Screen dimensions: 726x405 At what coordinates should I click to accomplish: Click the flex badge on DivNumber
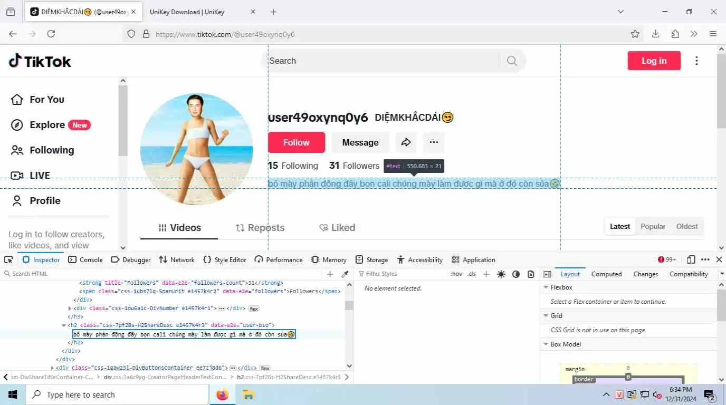[x=254, y=308]
